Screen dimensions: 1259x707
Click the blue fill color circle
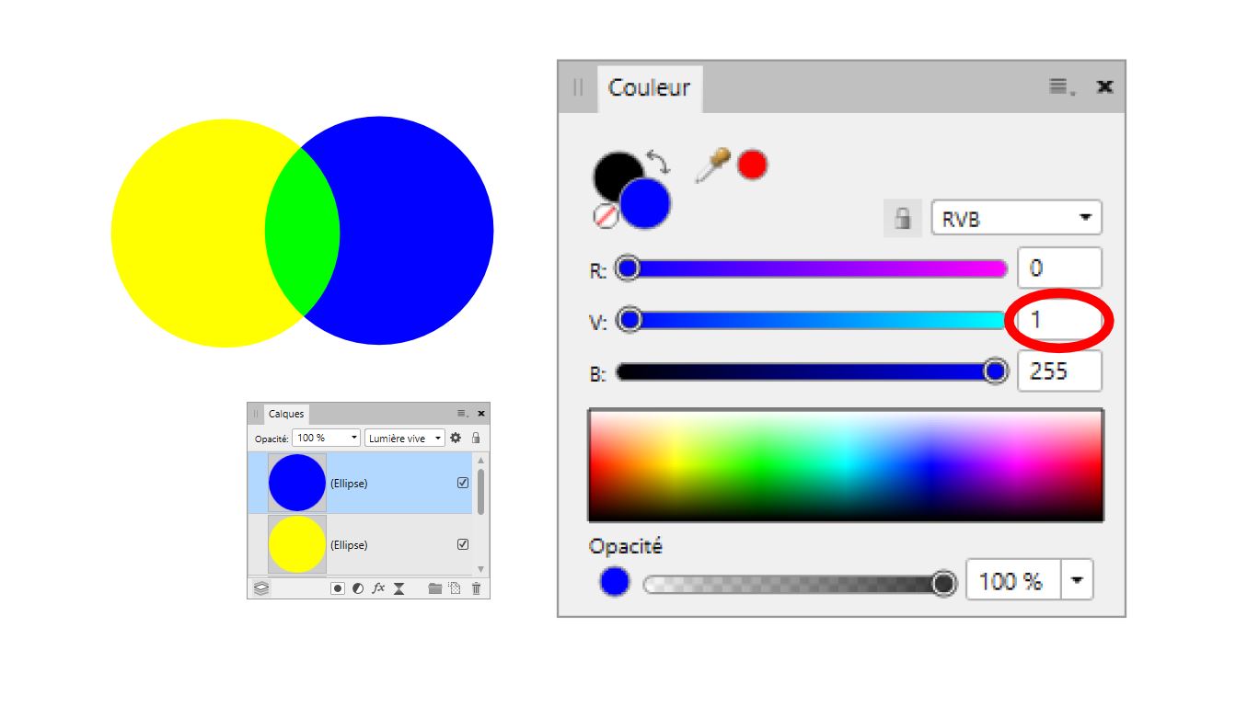click(x=645, y=203)
